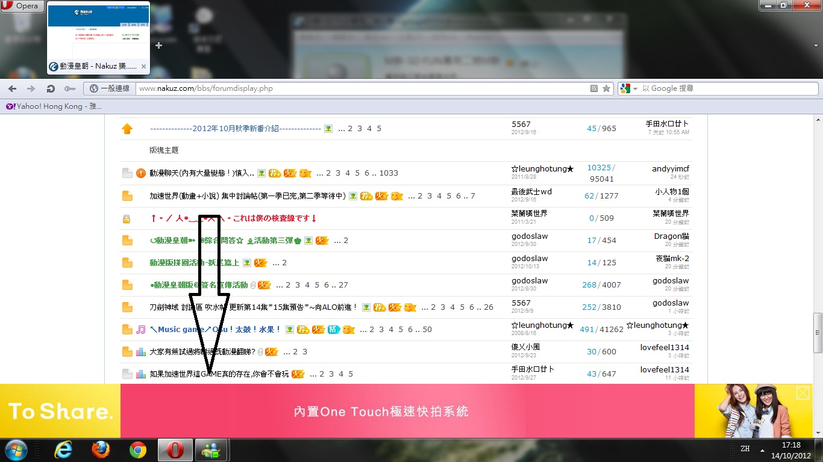This screenshot has width=823, height=462.
Task: Open last poster andyyimcf profile
Action: tap(671, 169)
